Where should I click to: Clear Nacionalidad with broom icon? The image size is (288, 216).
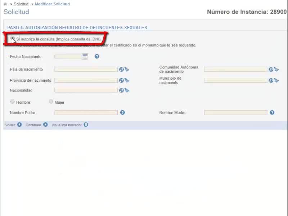[x=127, y=90]
